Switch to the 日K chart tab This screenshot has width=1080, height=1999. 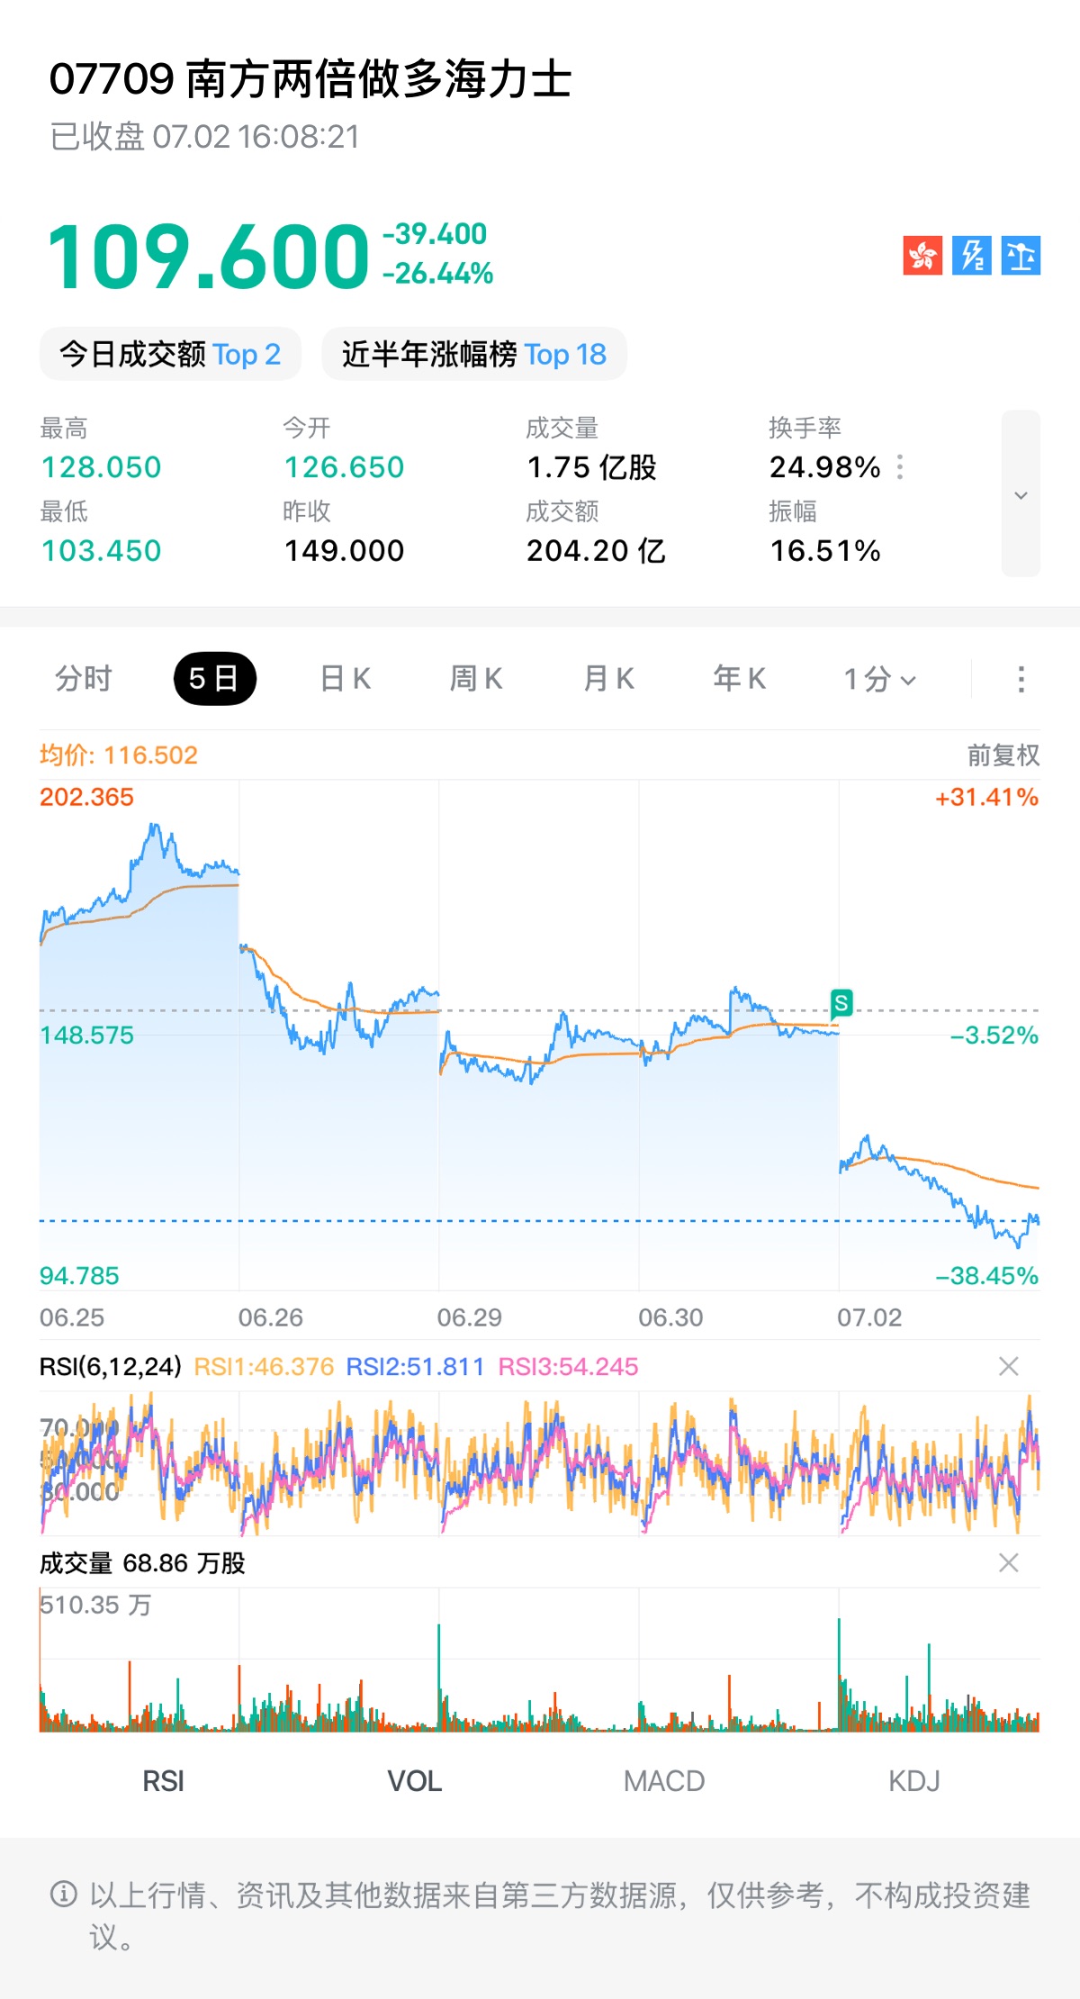pos(346,679)
